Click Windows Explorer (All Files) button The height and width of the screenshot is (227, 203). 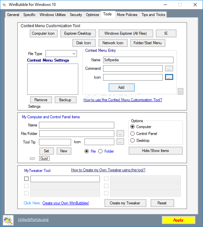126,33
